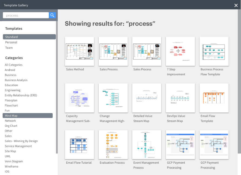This screenshot has width=241, height=175.
Task: Open the Evaluation Process template
Action: (x=113, y=145)
